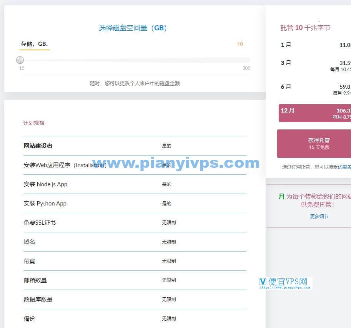Screen dimensions: 351x328
Task: Click the 选择磁盘空间量 (GB) heading
Action: coord(133,28)
